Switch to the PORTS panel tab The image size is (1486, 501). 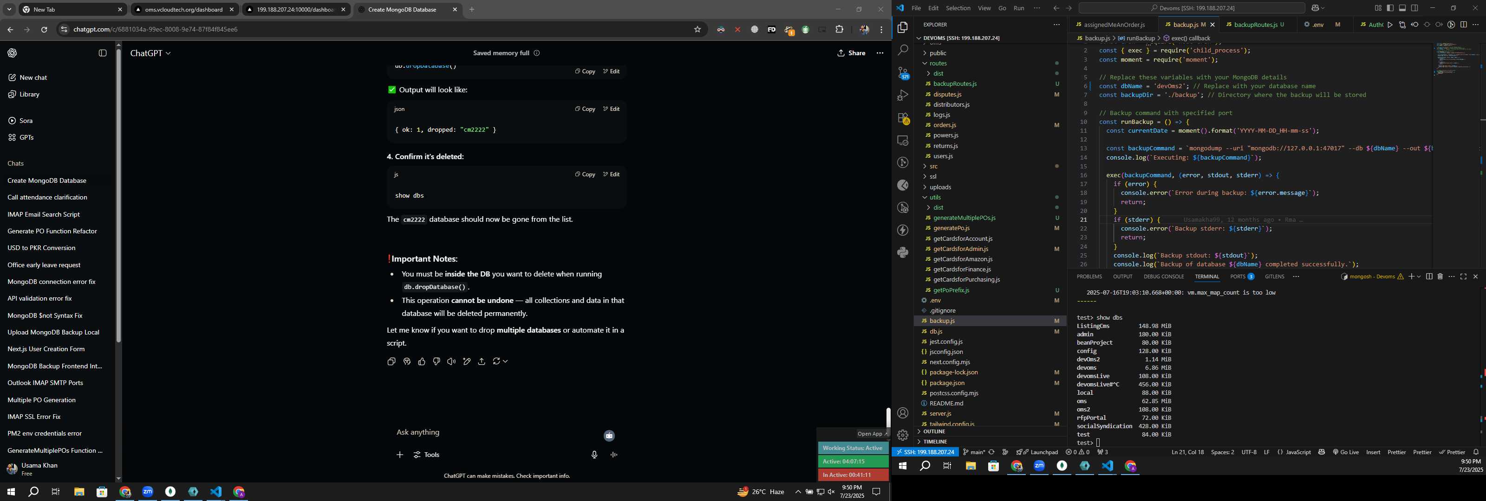click(1242, 277)
